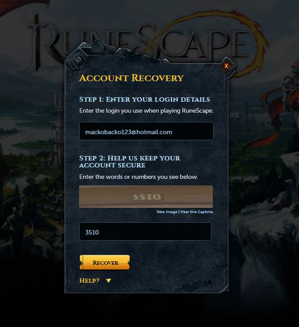This screenshot has width=299, height=327.
Task: Click the 3510 captcha image
Action: (x=146, y=196)
